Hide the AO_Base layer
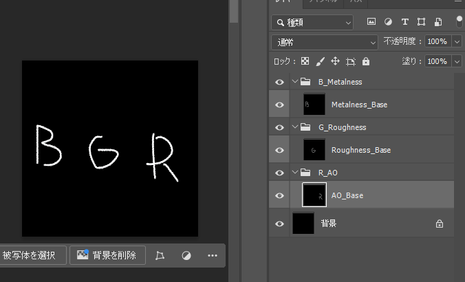 tap(279, 195)
